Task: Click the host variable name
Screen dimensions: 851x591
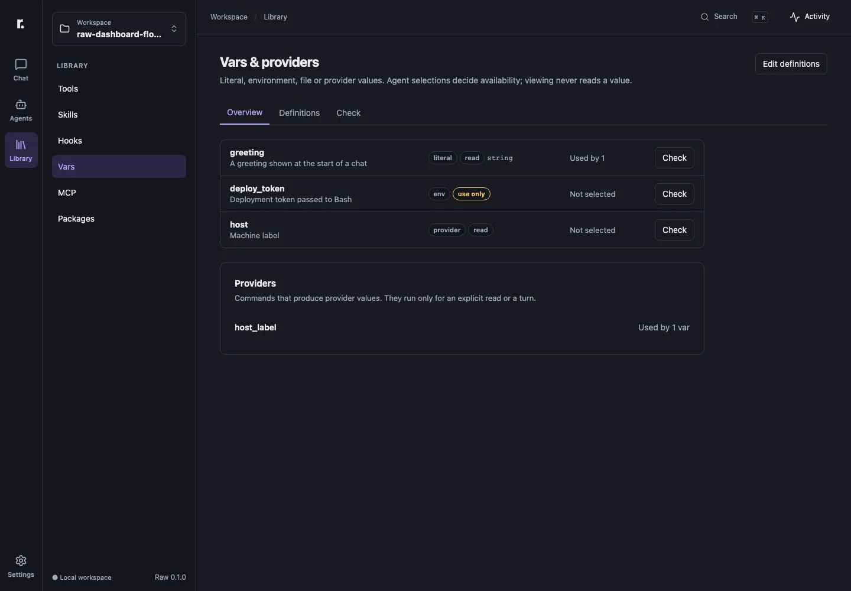Action: [239, 225]
